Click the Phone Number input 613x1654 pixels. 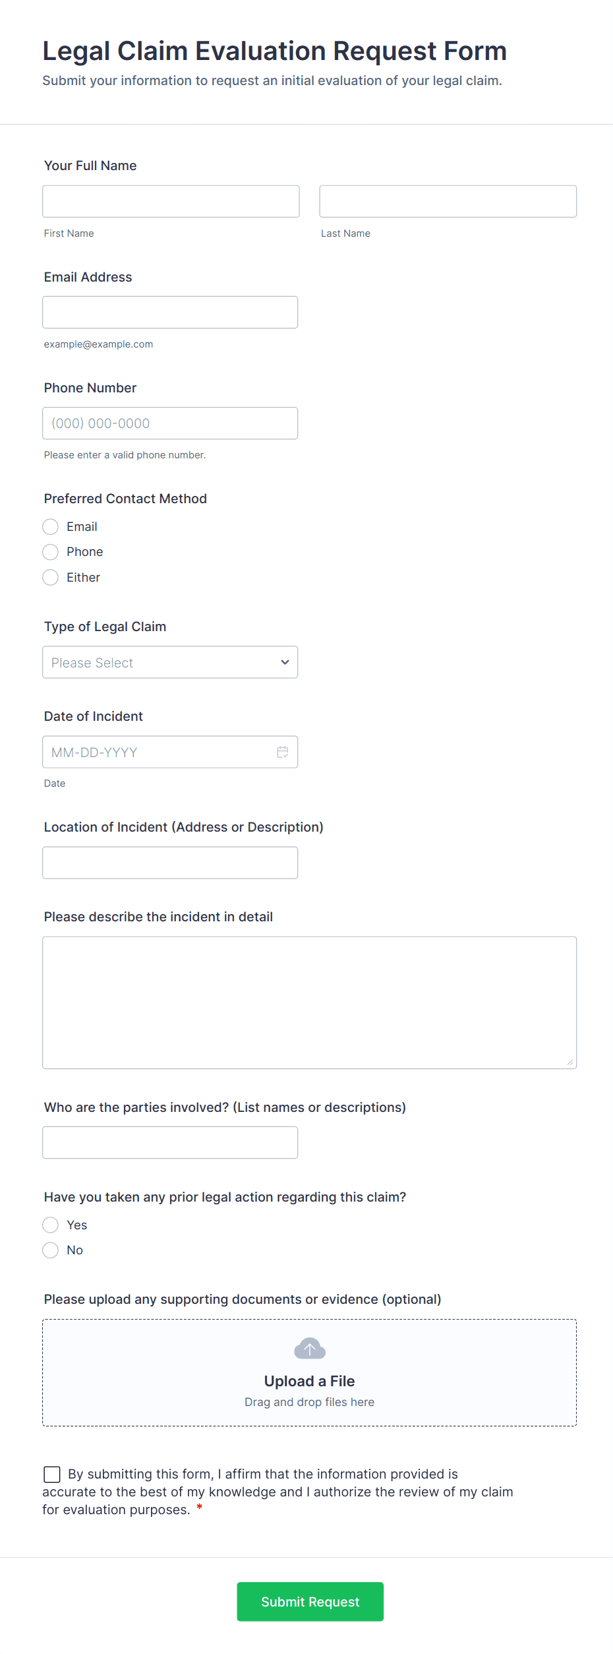pyautogui.click(x=170, y=423)
